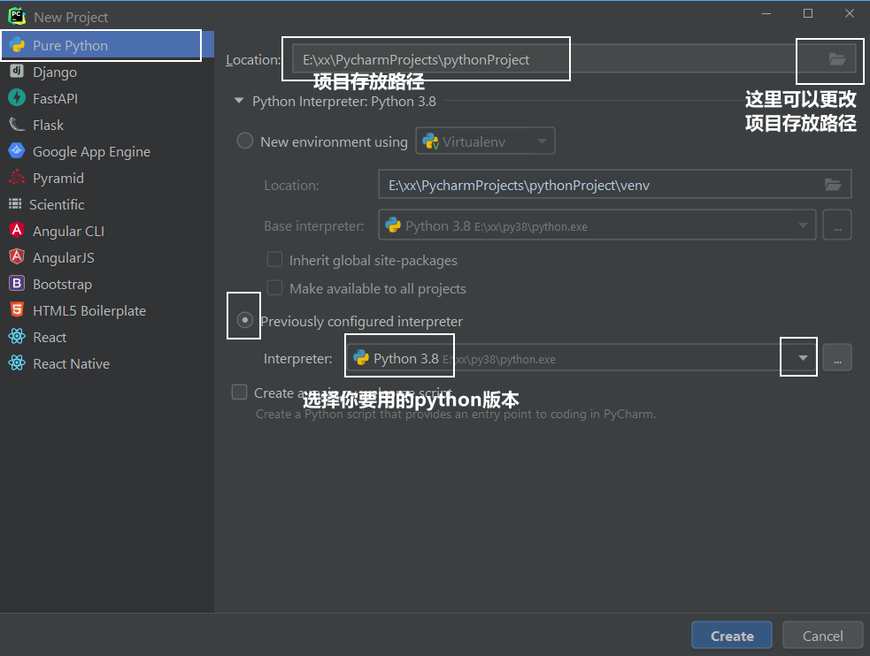Close the New Project dialog
870x656 pixels.
(850, 13)
